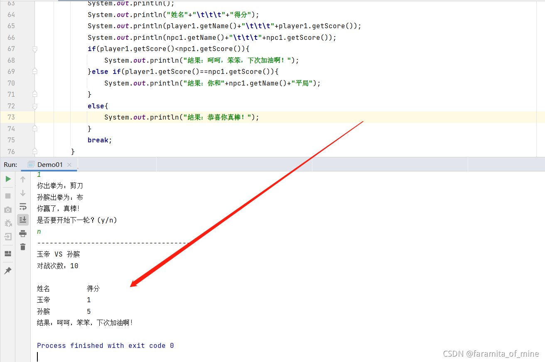Click "你出拳为：剪刀" in console
Image resolution: width=545 pixels, height=362 pixels.
pos(60,186)
